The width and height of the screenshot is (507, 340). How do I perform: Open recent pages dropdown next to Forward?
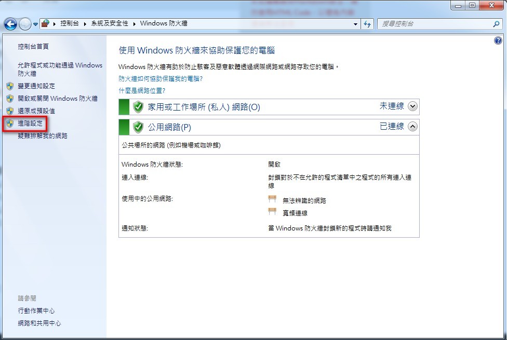35,24
